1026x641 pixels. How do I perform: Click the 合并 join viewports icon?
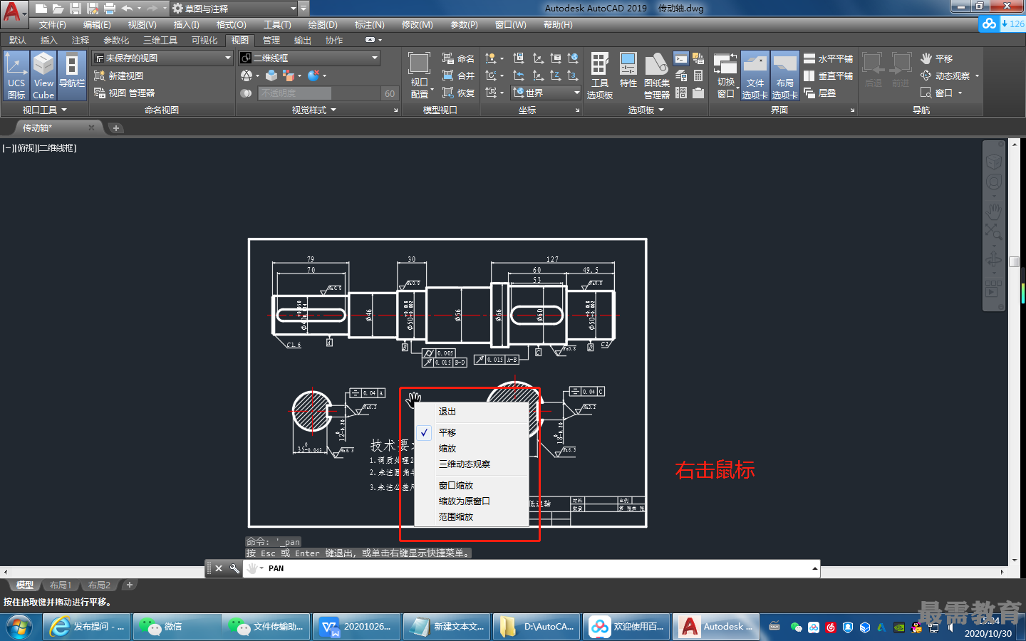(458, 75)
